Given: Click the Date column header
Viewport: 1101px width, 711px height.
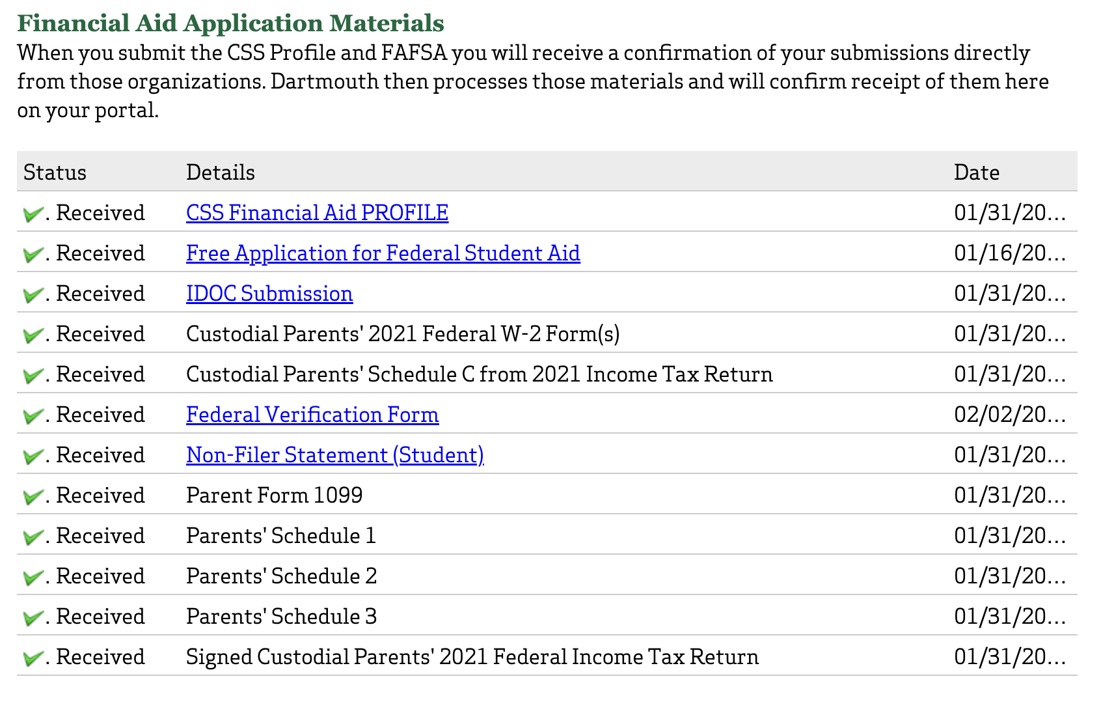Looking at the screenshot, I should coord(976,173).
